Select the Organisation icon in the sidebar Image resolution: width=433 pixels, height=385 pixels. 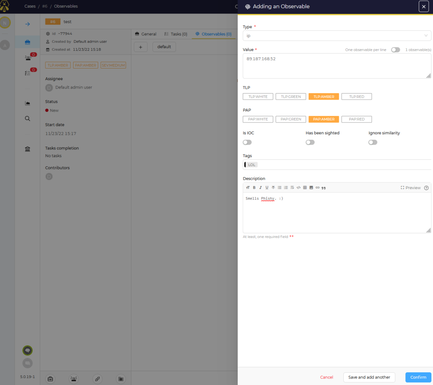coord(27,149)
